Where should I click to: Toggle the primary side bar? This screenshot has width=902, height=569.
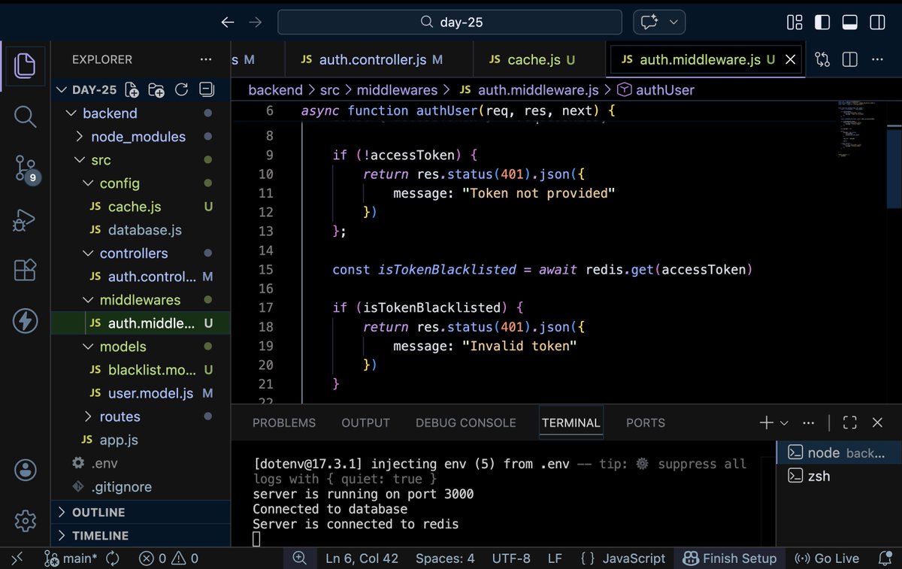click(822, 23)
